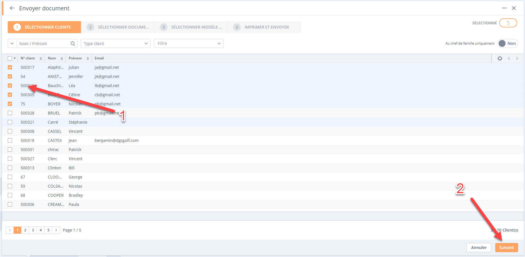Click email ja@gmail.net in Julian row

[107, 67]
